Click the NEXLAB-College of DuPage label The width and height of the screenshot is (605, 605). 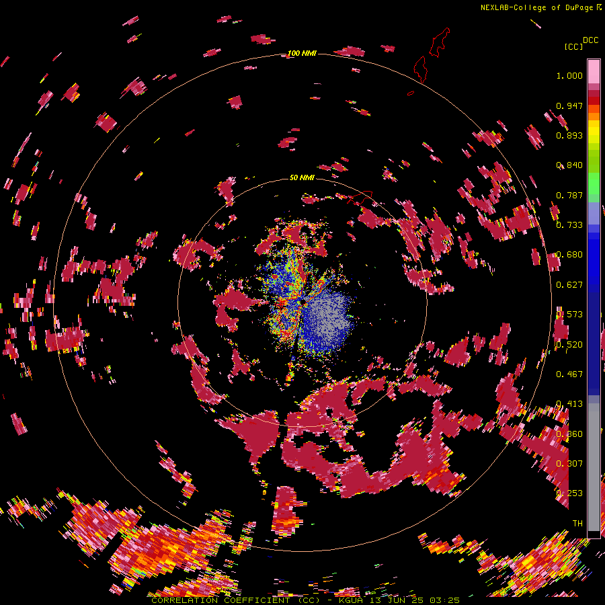536,7
